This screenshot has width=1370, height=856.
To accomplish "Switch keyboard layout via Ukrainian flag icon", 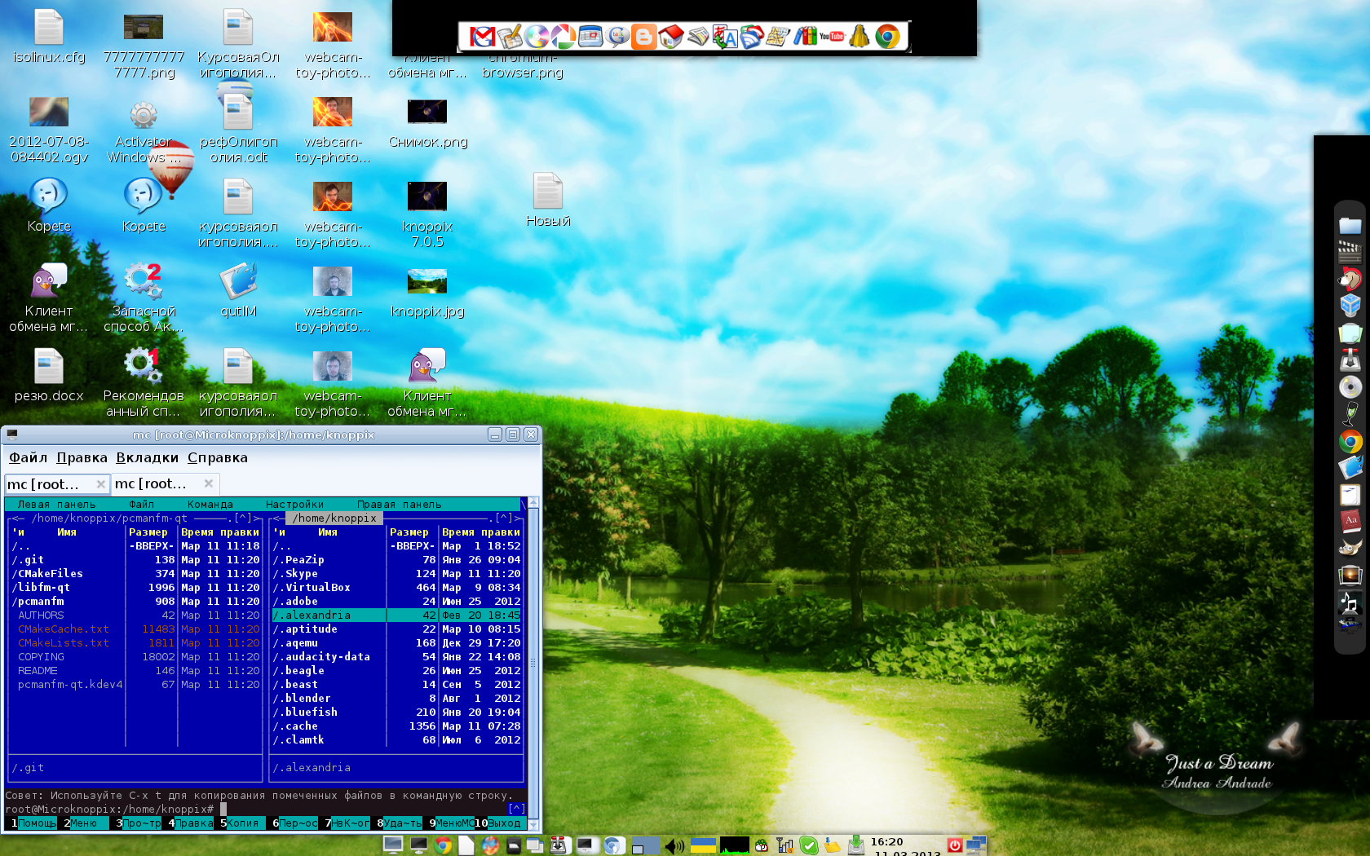I will [x=703, y=845].
